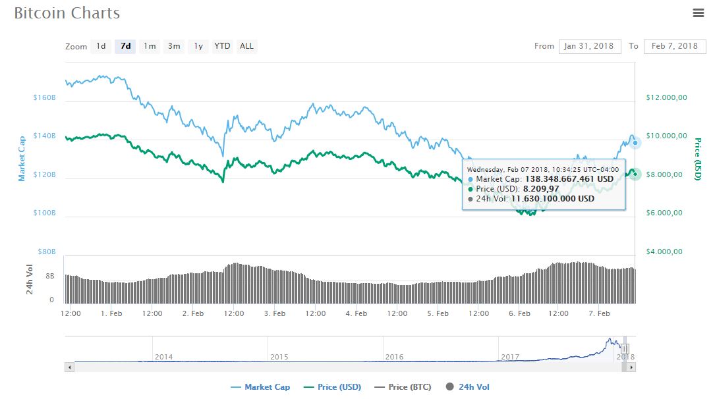Click the 2014 label in the navigator

(163, 358)
